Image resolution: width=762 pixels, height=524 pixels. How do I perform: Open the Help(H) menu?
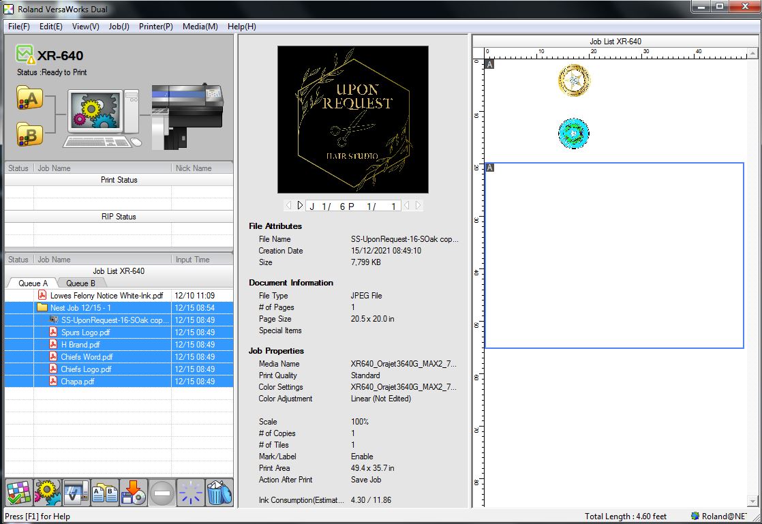(x=241, y=26)
